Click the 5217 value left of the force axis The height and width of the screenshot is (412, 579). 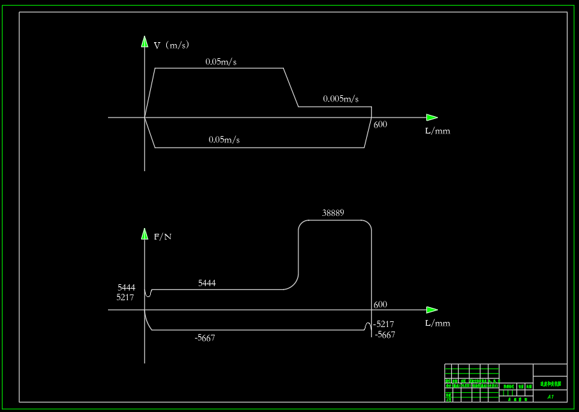tap(125, 297)
